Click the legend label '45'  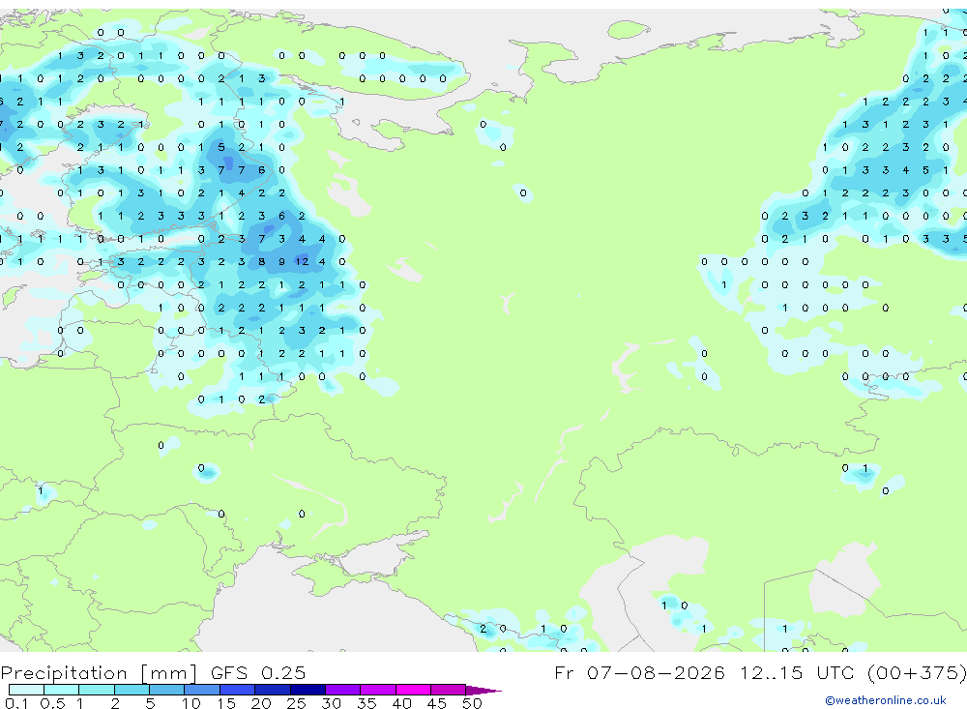437,703
